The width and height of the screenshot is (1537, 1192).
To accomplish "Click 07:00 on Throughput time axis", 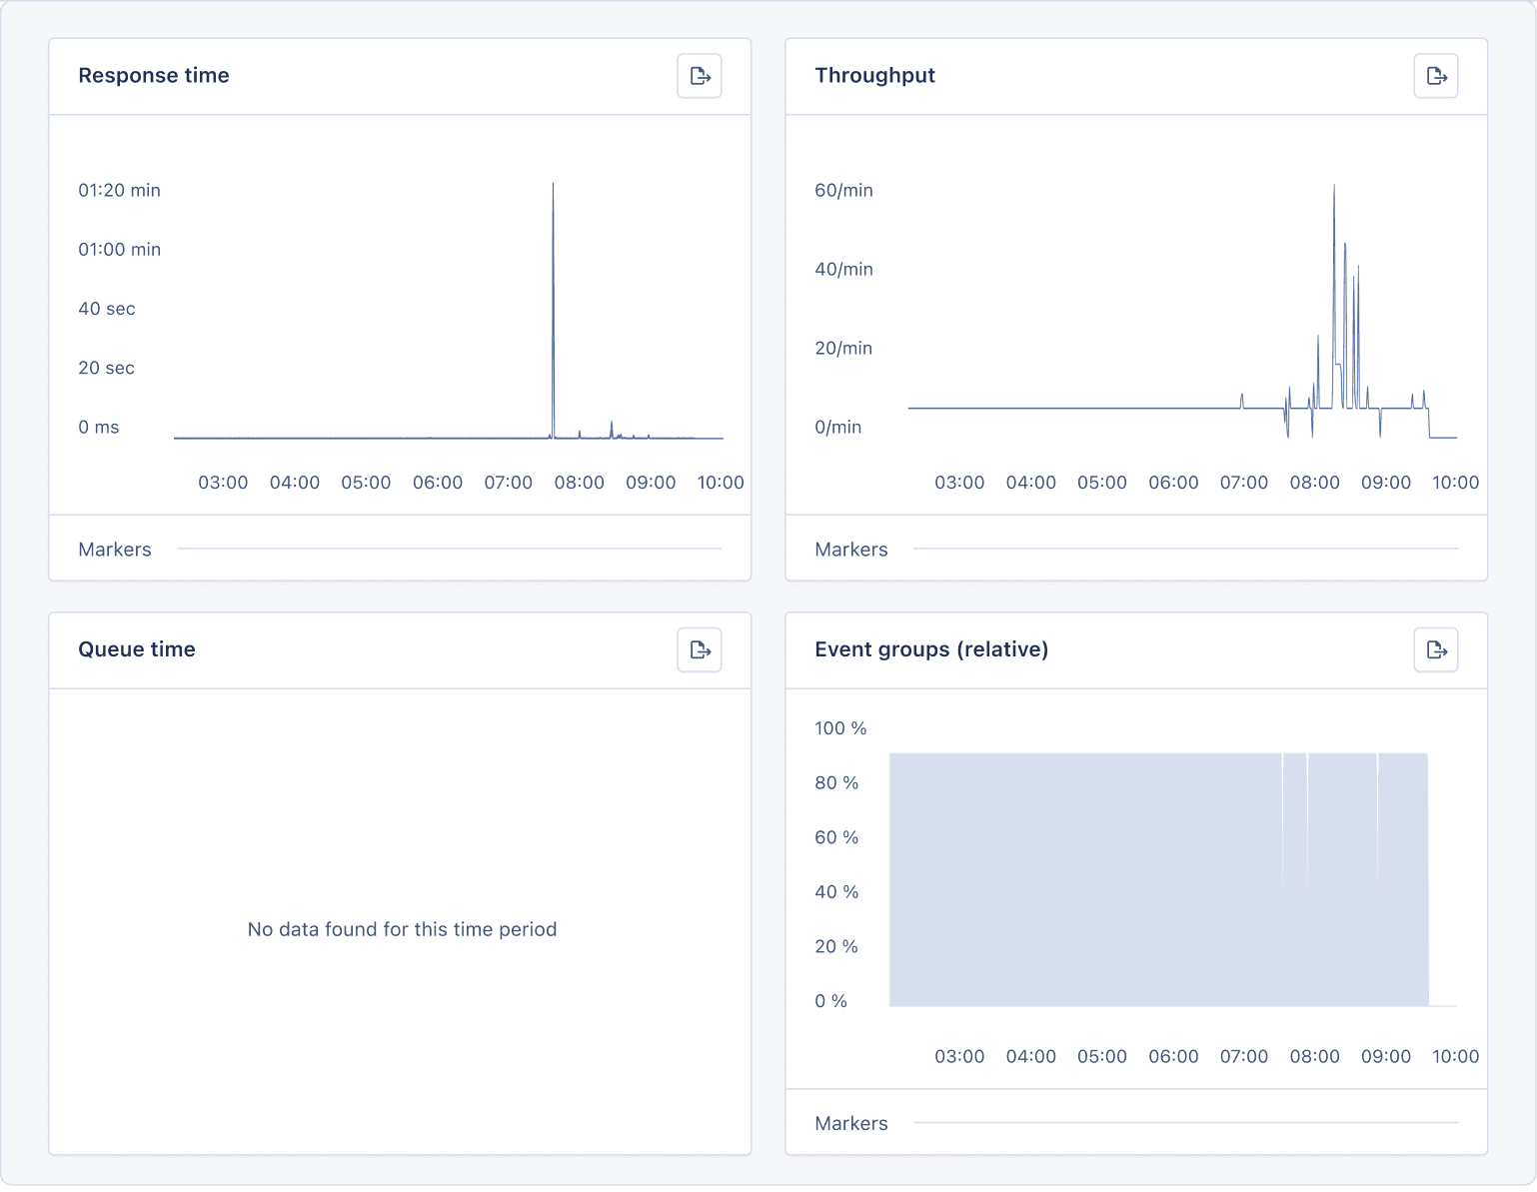I will (1244, 483).
